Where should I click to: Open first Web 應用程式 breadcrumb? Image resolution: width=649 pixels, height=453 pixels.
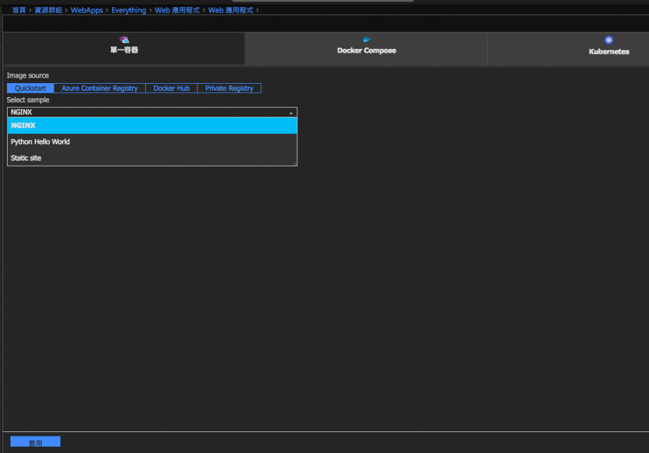click(177, 10)
